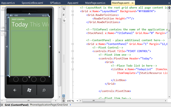This screenshot has width=171, height=107.
Task: Collapse the controls:Pivot node
Action: click(x=73, y=51)
